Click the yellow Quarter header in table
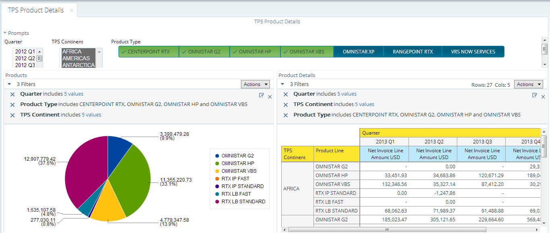This screenshot has width=550, height=233. coord(450,133)
